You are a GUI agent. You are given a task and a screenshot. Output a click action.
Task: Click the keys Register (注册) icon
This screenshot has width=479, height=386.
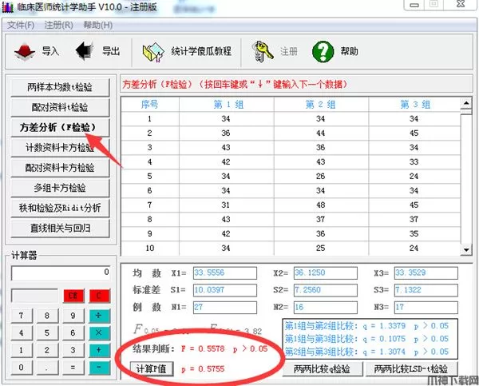tap(262, 52)
